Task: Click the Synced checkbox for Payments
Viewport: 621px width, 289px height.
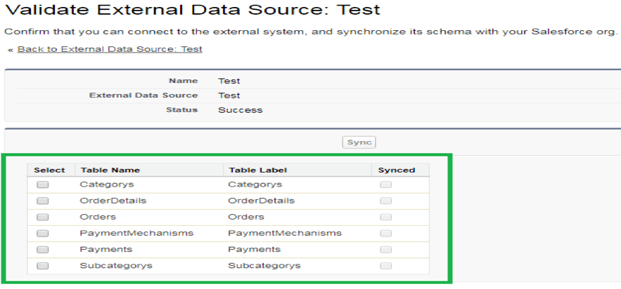Action: tap(385, 250)
